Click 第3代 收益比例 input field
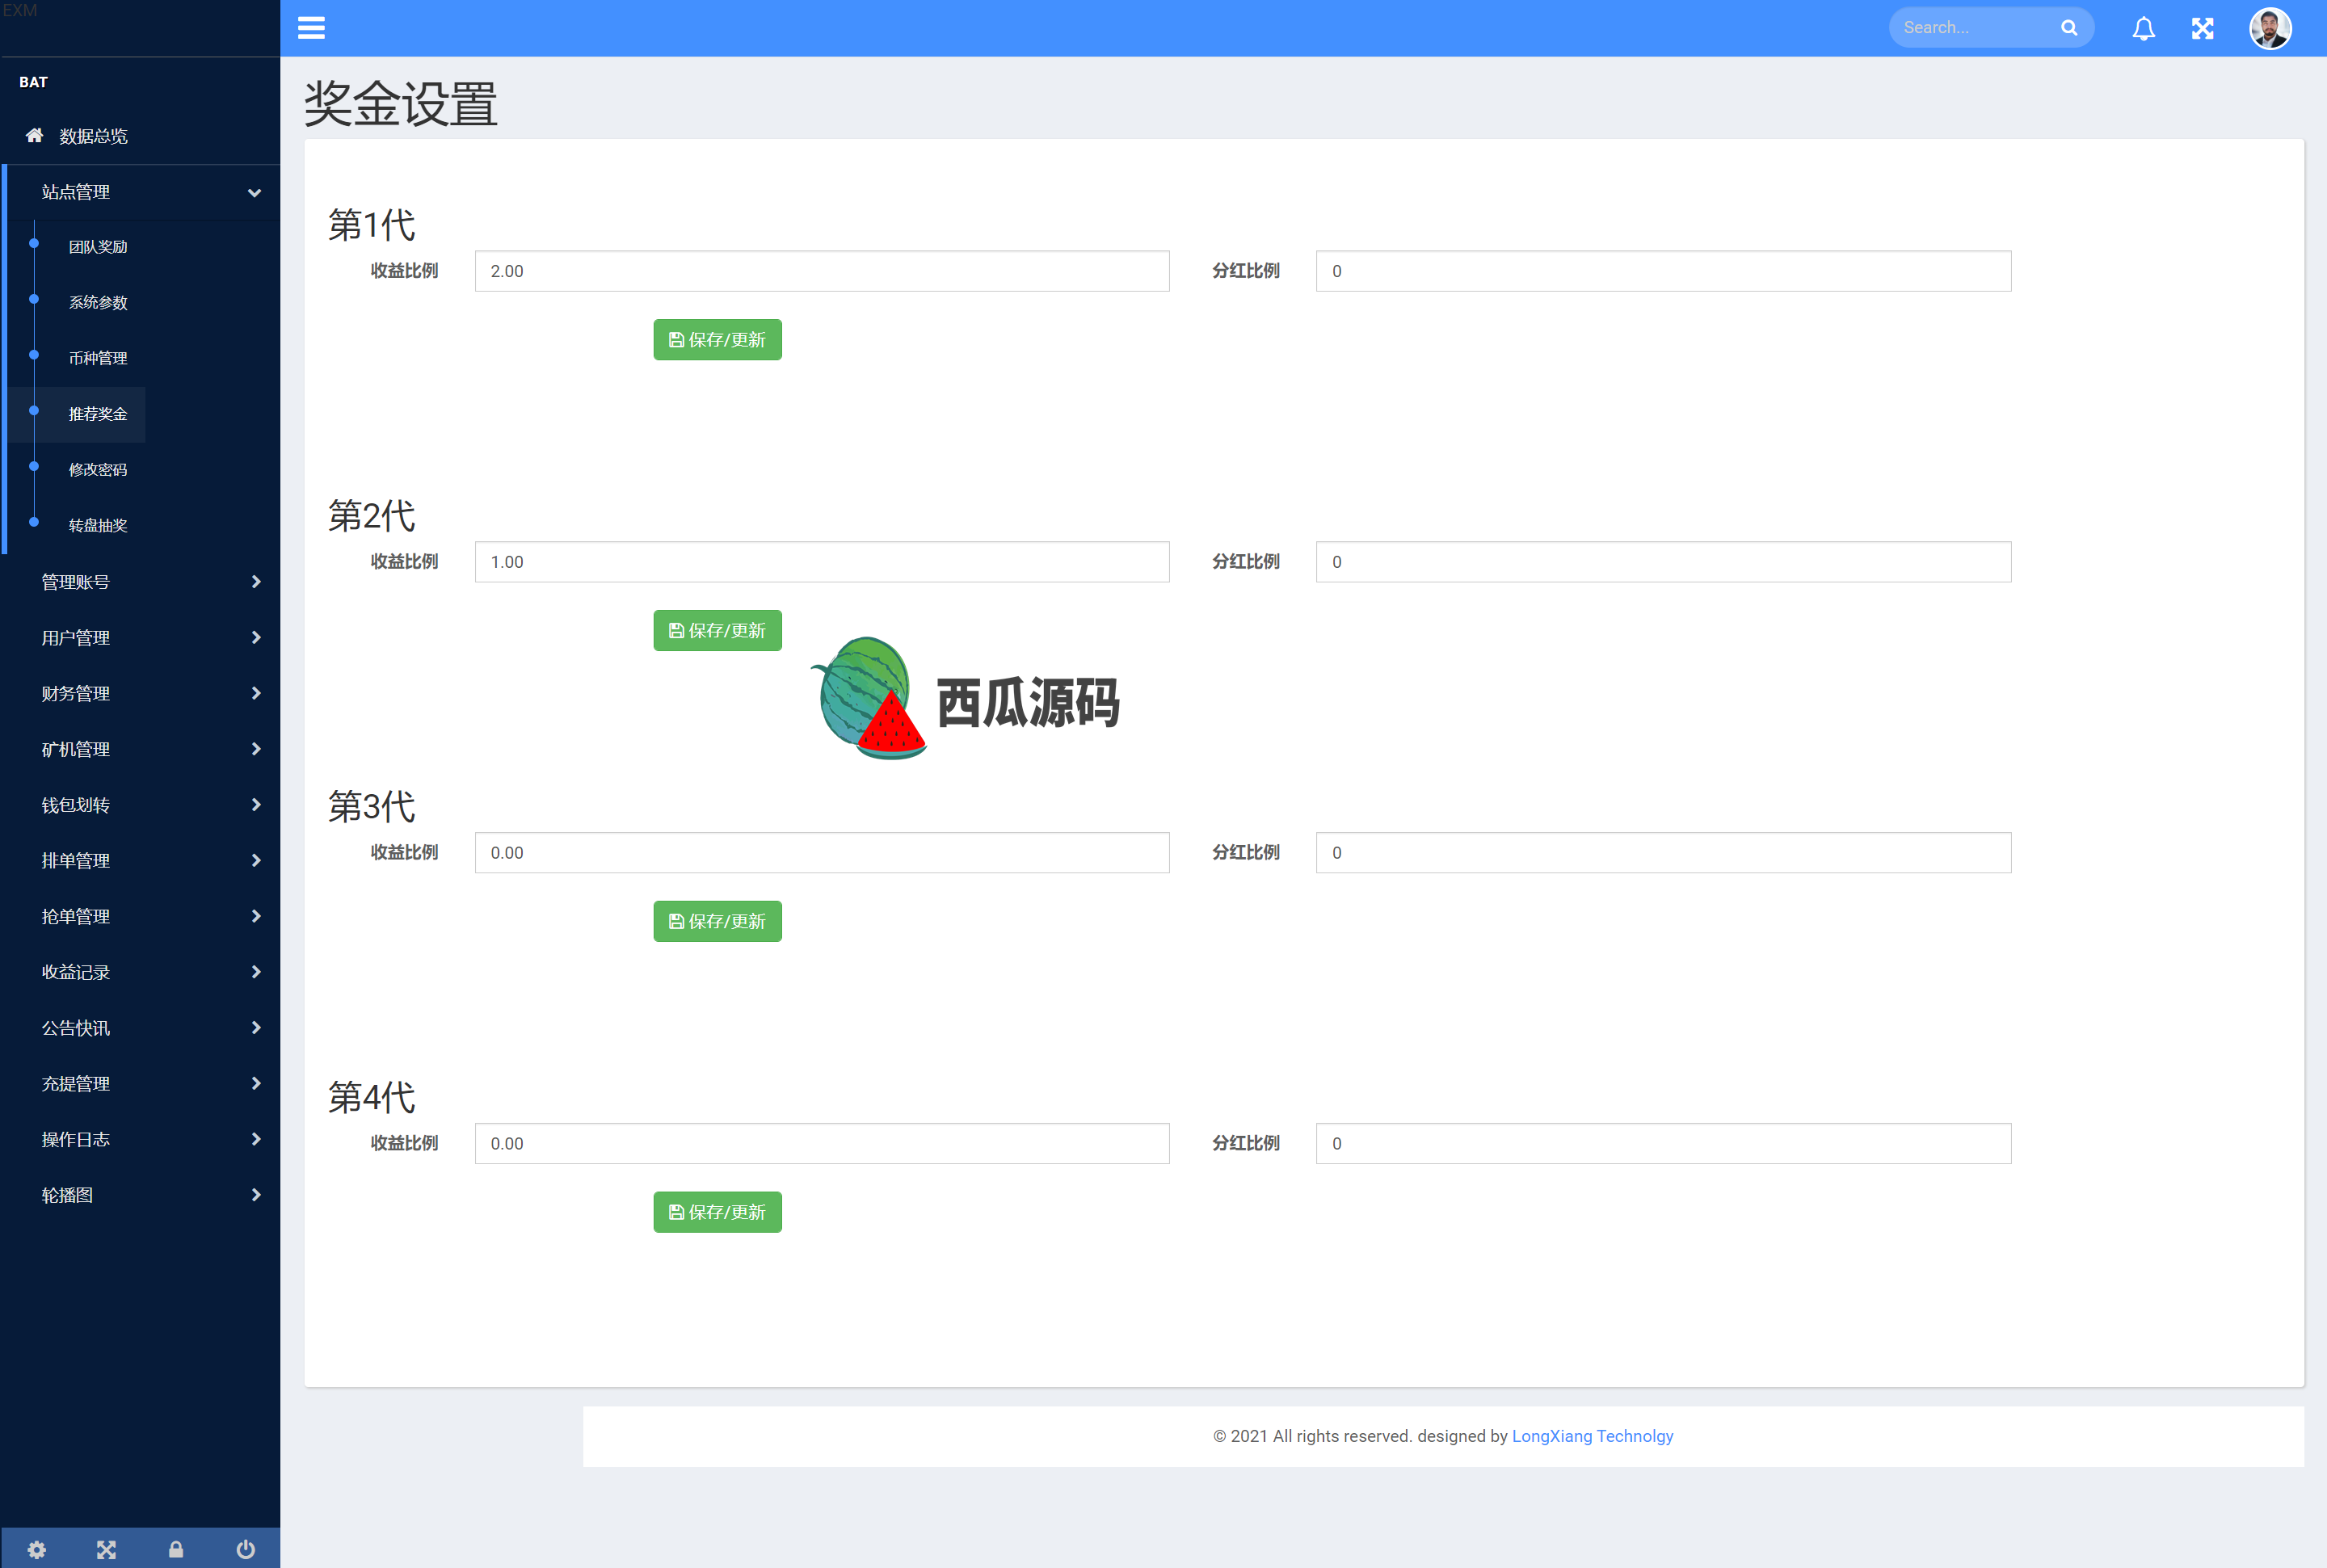The height and width of the screenshot is (1568, 2327). [822, 853]
